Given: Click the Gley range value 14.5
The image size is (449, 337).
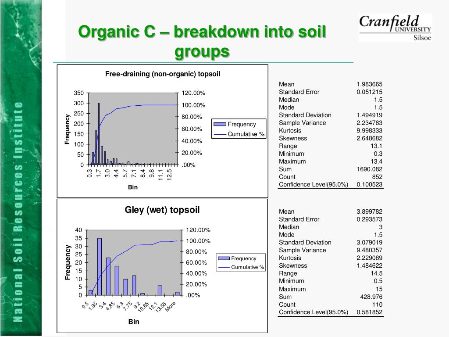Looking at the screenshot, I should (376, 273).
